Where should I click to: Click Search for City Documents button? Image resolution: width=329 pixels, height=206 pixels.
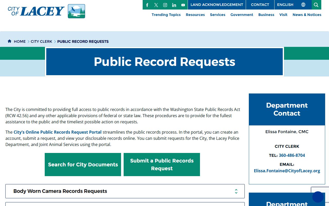(83, 165)
